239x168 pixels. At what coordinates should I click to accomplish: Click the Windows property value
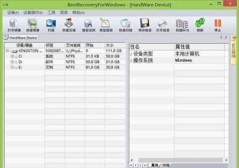pyautogui.click(x=184, y=60)
